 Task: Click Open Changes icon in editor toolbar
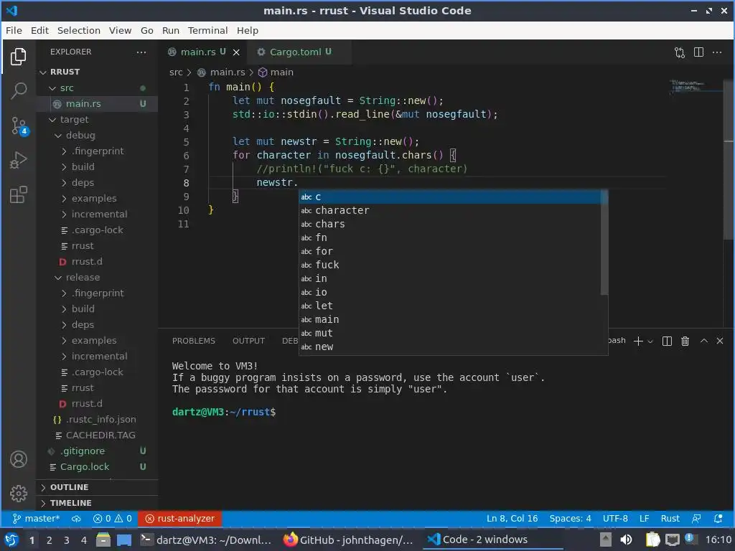pos(680,52)
